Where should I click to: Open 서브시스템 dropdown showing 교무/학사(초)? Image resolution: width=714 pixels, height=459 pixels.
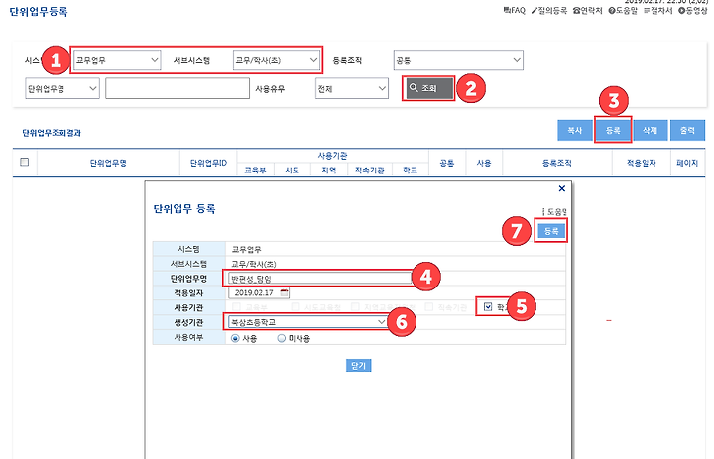point(277,60)
